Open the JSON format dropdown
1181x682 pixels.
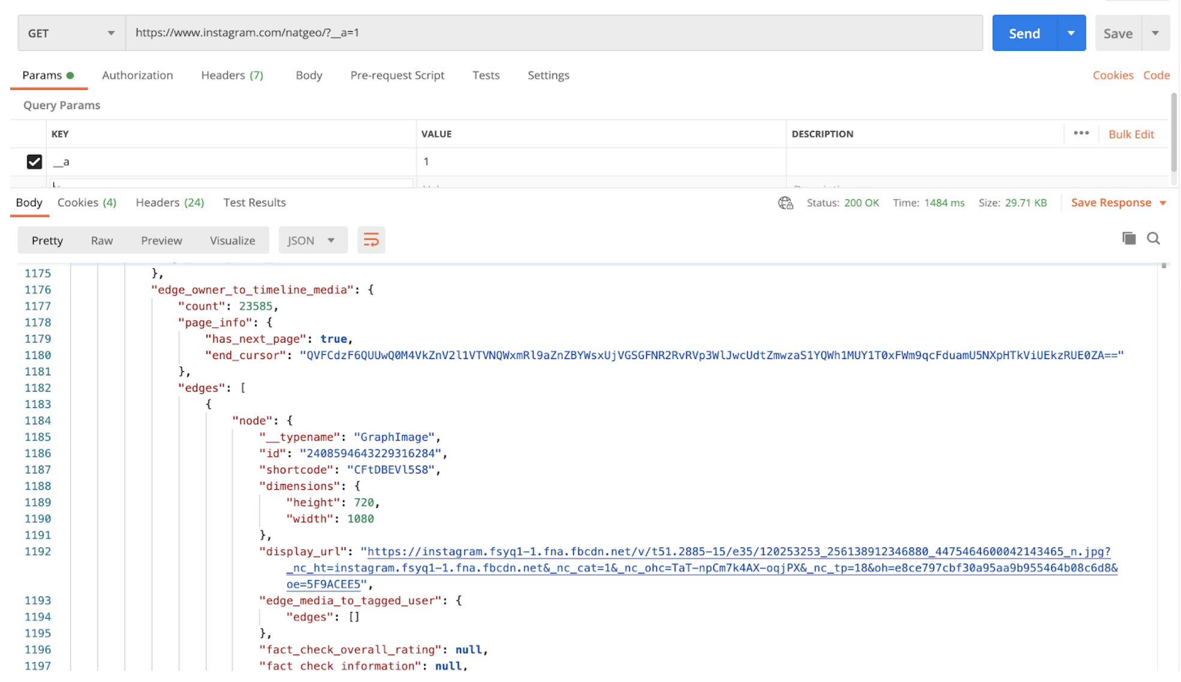coord(312,240)
